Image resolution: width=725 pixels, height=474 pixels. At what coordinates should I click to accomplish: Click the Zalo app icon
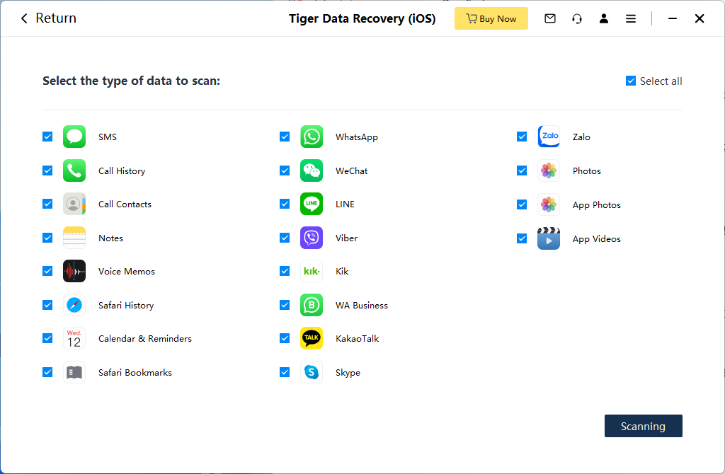[549, 137]
